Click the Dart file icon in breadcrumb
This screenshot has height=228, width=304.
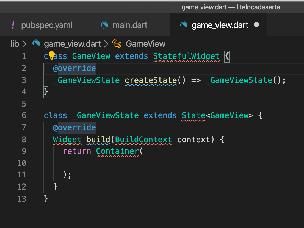point(36,44)
